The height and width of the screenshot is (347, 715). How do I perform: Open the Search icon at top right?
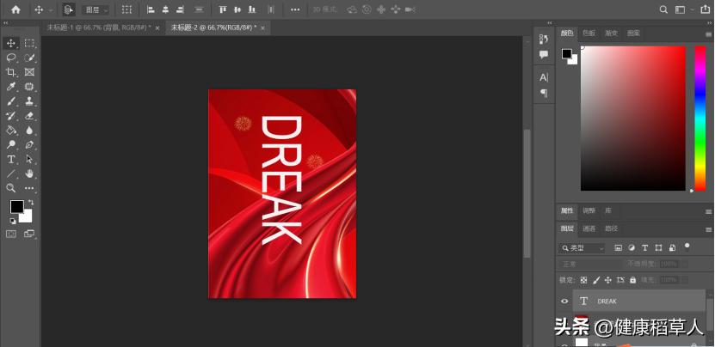click(x=664, y=9)
